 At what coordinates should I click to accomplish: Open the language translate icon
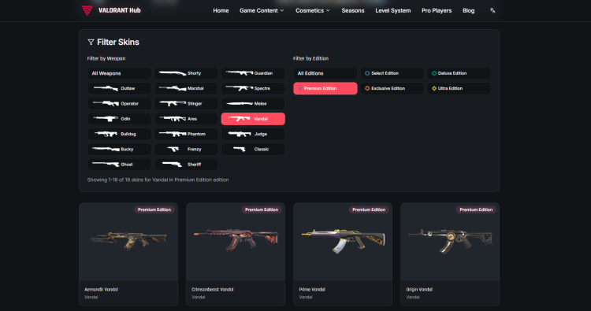coord(492,10)
